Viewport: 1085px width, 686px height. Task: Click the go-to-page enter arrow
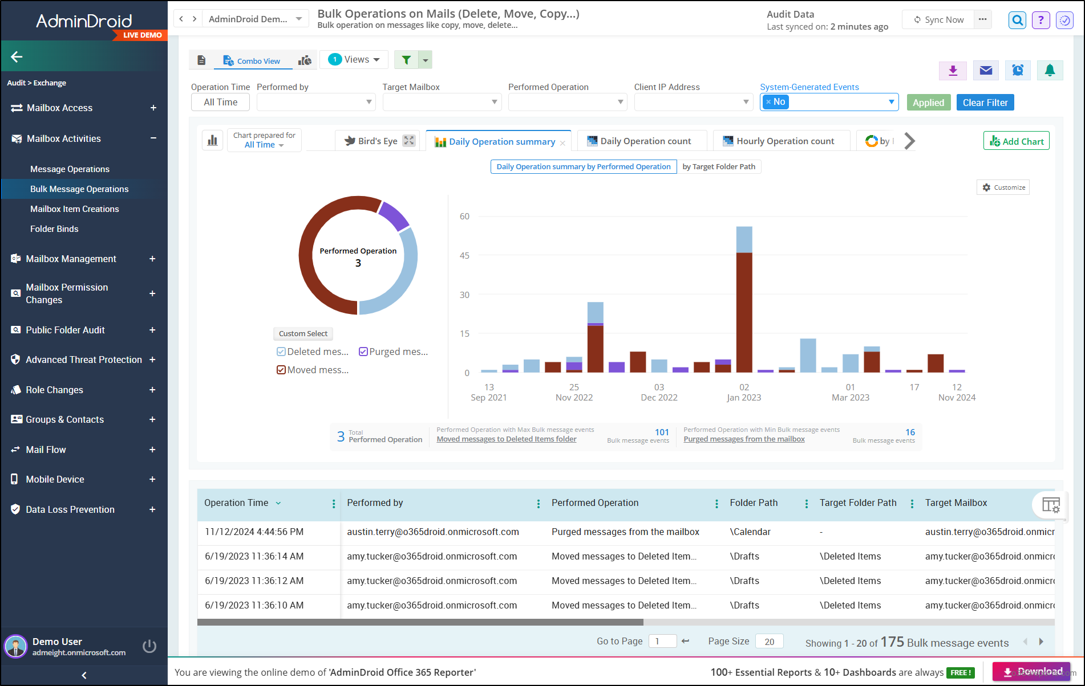tap(686, 641)
